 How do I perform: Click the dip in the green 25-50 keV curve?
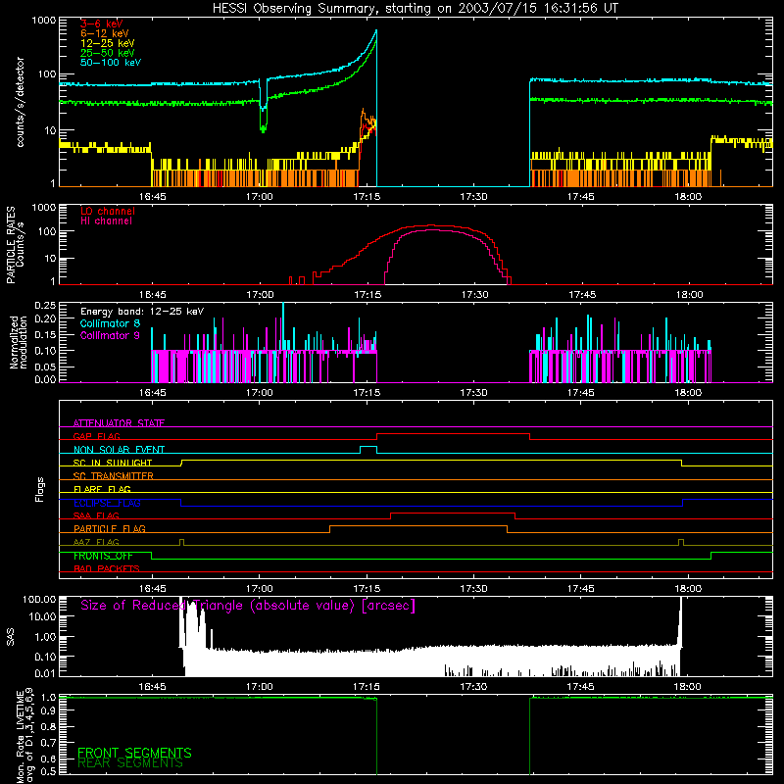pos(264,129)
